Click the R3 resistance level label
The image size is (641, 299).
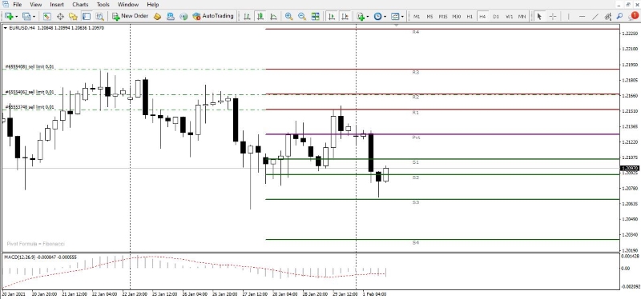click(416, 72)
